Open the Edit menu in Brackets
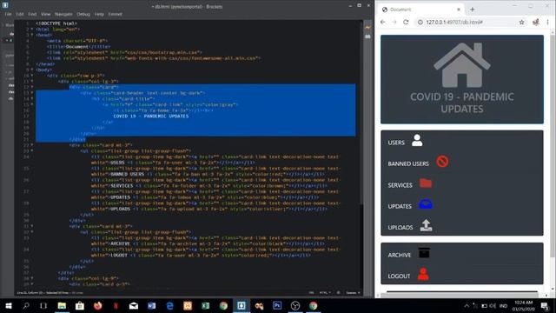The image size is (556, 313). (20, 14)
